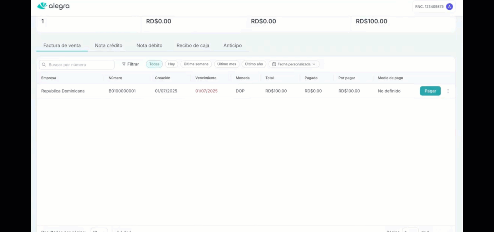The width and height of the screenshot is (494, 232).
Task: Click the search magnifier icon
Action: 44,65
